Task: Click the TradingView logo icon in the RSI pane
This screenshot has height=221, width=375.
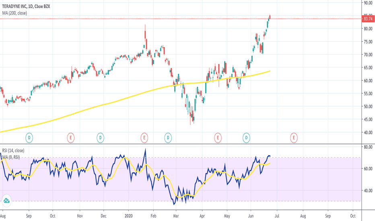Action: click(x=6, y=201)
